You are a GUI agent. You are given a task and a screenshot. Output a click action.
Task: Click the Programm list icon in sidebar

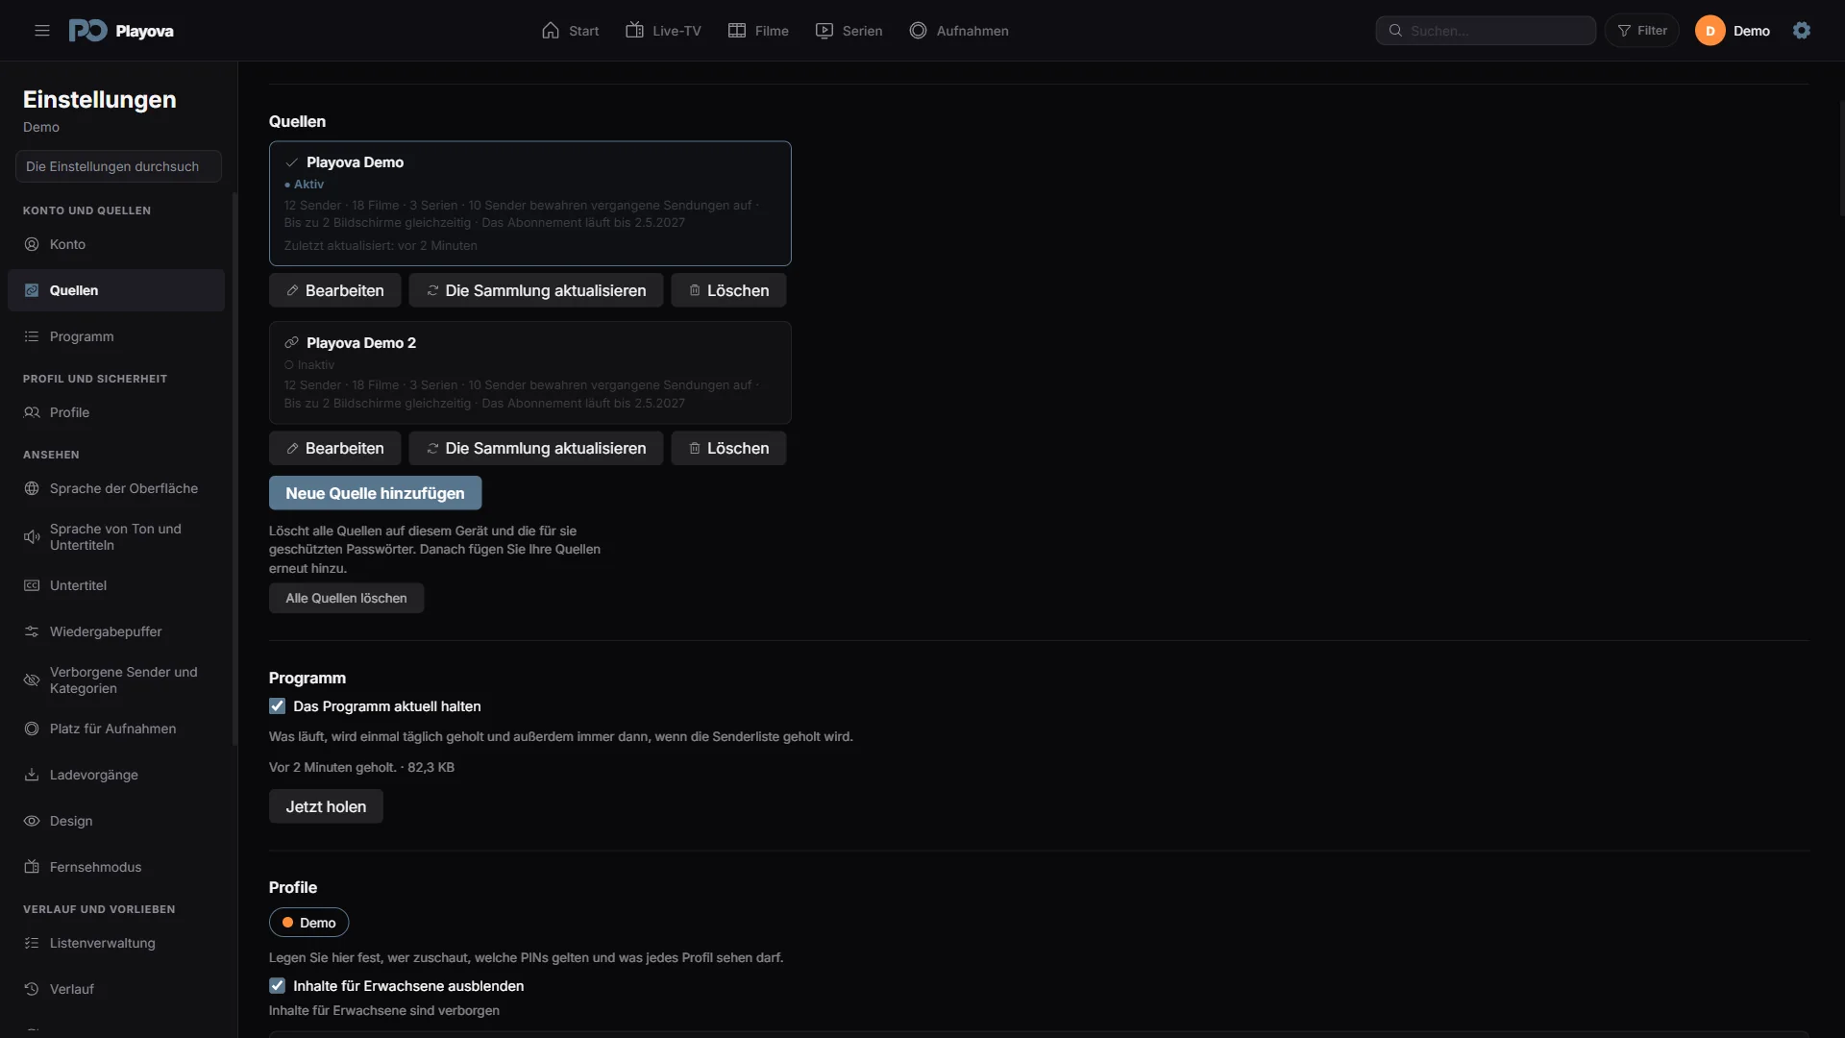click(x=32, y=336)
